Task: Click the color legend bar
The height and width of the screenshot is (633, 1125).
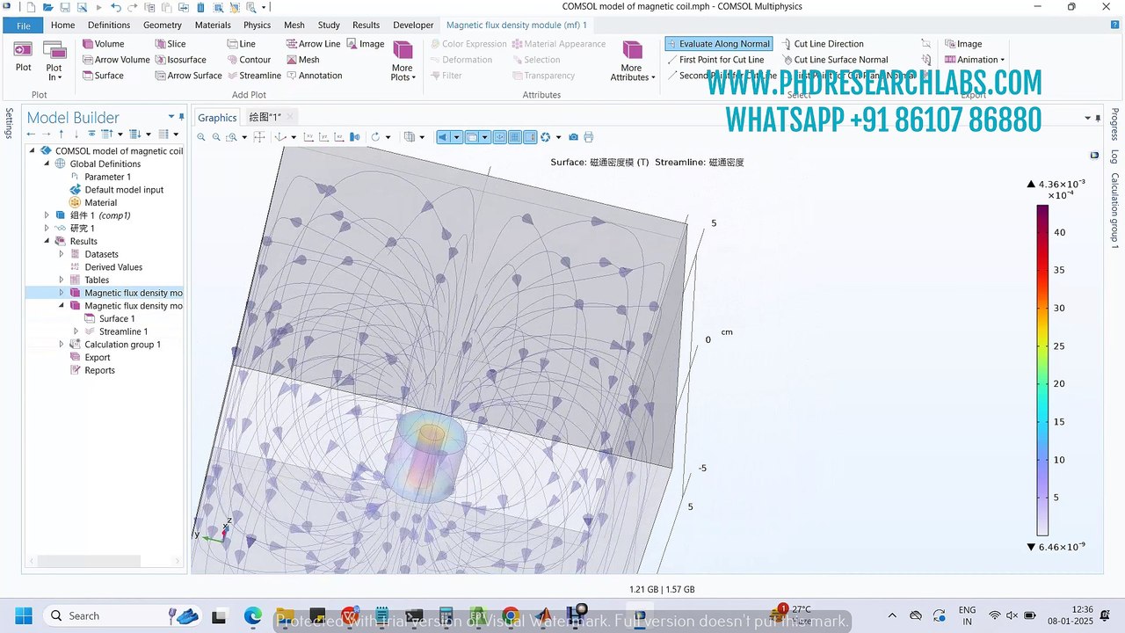Action: point(1042,370)
